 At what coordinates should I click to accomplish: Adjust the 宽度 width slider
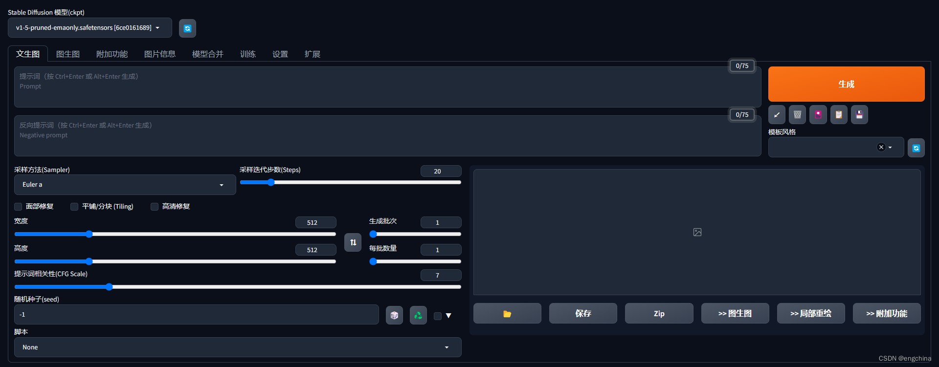click(x=175, y=234)
